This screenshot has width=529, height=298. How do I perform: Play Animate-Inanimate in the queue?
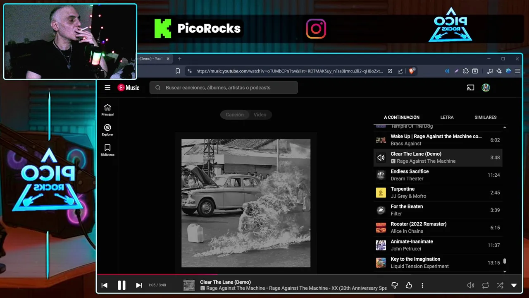pos(438,245)
